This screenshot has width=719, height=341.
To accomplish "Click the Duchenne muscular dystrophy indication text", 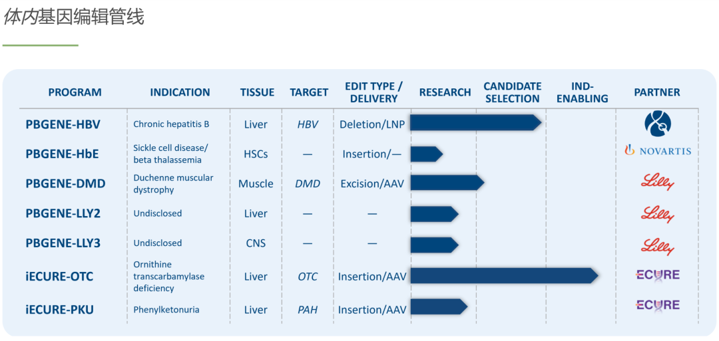I will tap(173, 183).
